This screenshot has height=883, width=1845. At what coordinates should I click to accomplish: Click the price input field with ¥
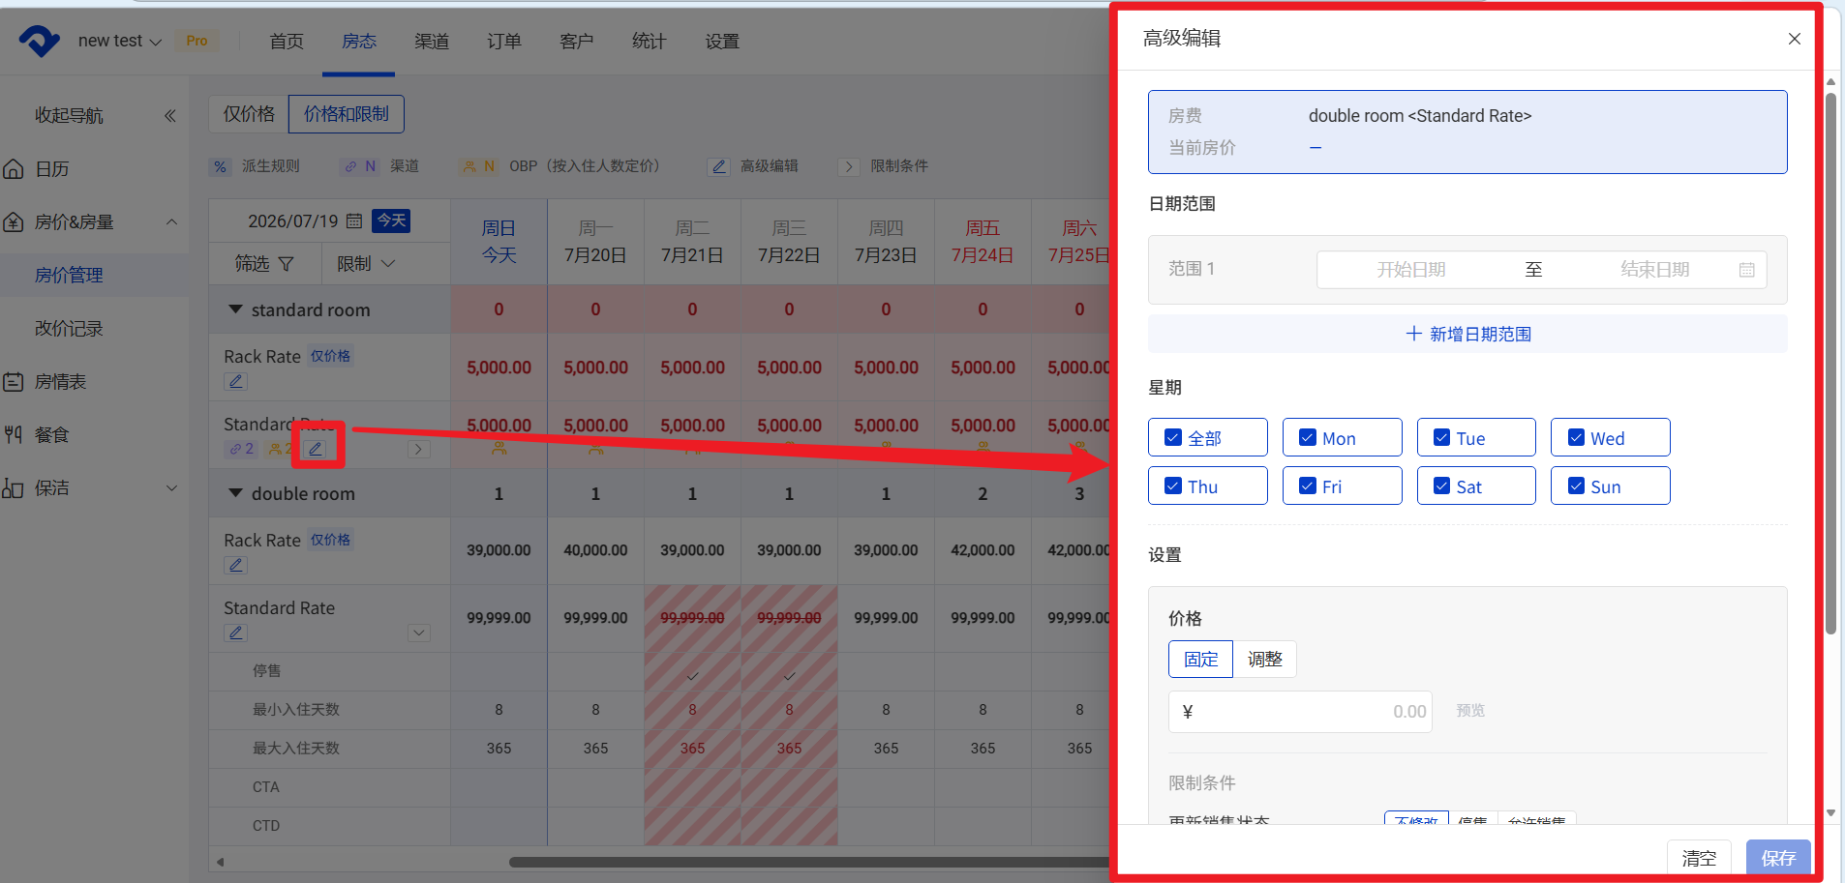pos(1300,712)
